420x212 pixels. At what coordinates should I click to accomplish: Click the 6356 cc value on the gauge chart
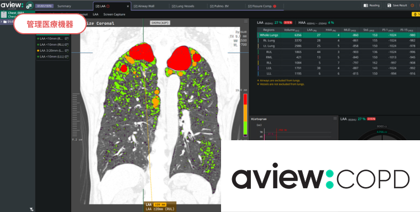coord(382,132)
